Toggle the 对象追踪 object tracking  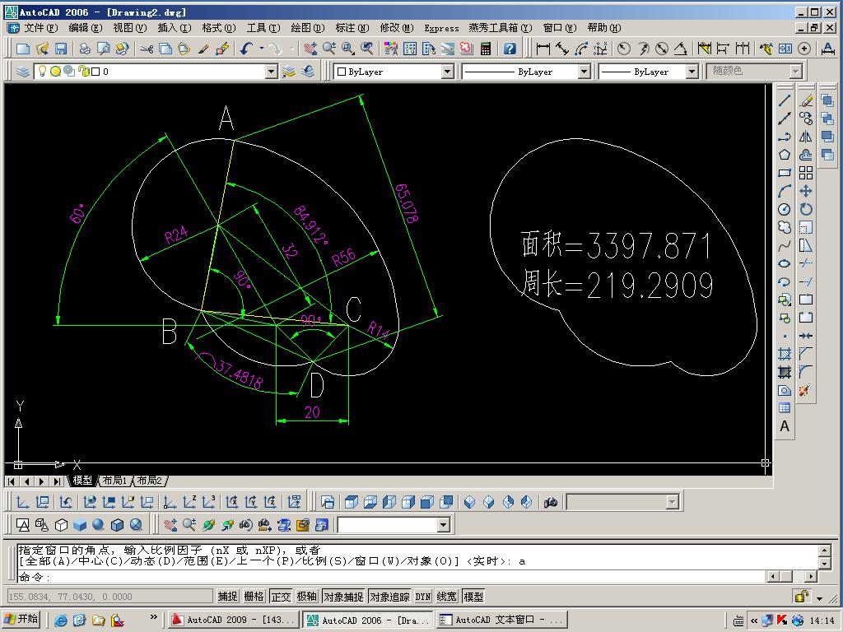389,597
